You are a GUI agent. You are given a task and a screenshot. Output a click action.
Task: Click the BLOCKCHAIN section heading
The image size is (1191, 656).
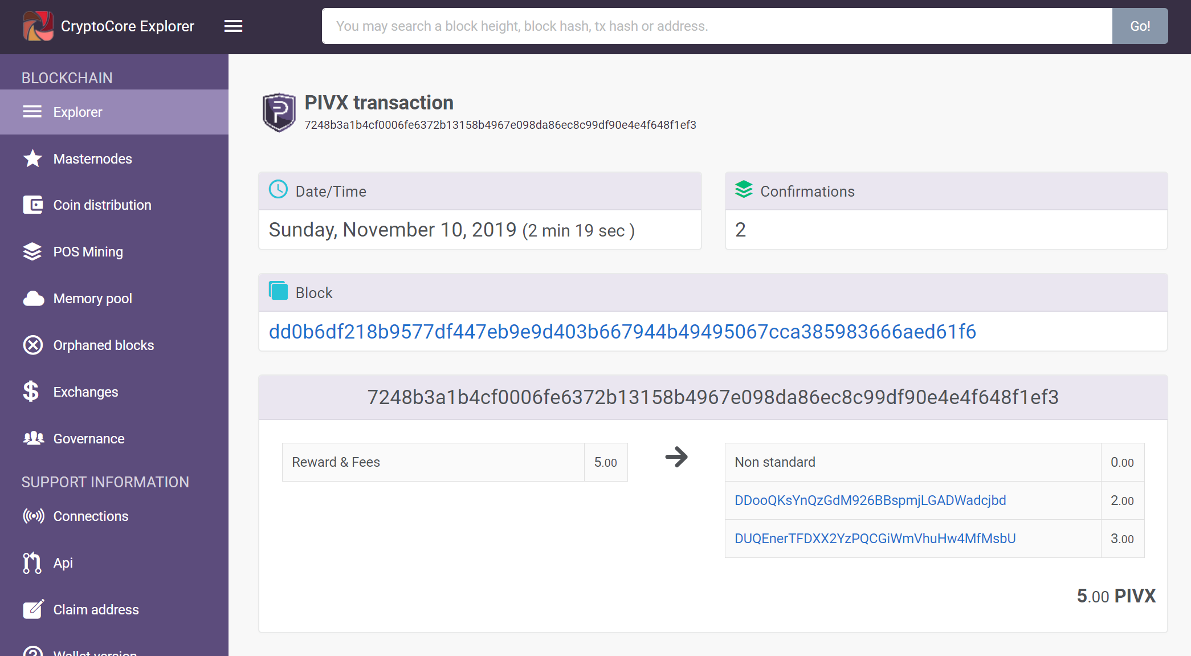click(x=67, y=78)
